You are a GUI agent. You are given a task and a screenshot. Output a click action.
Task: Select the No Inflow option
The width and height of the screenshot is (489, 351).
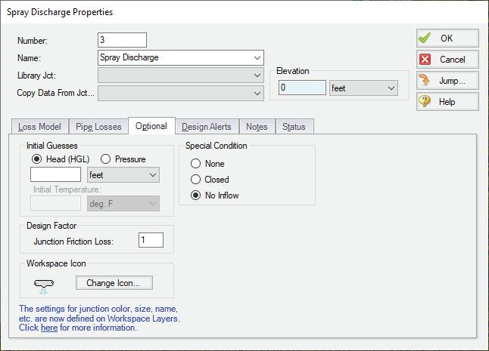coord(196,196)
